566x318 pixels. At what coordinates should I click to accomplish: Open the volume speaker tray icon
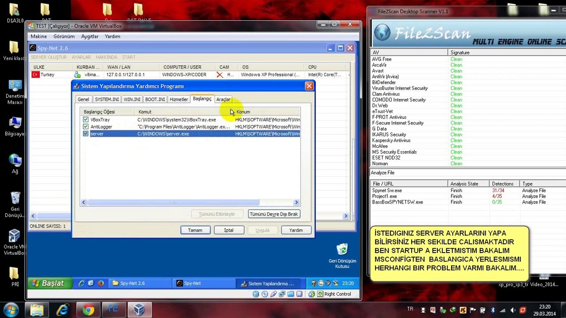point(513,310)
